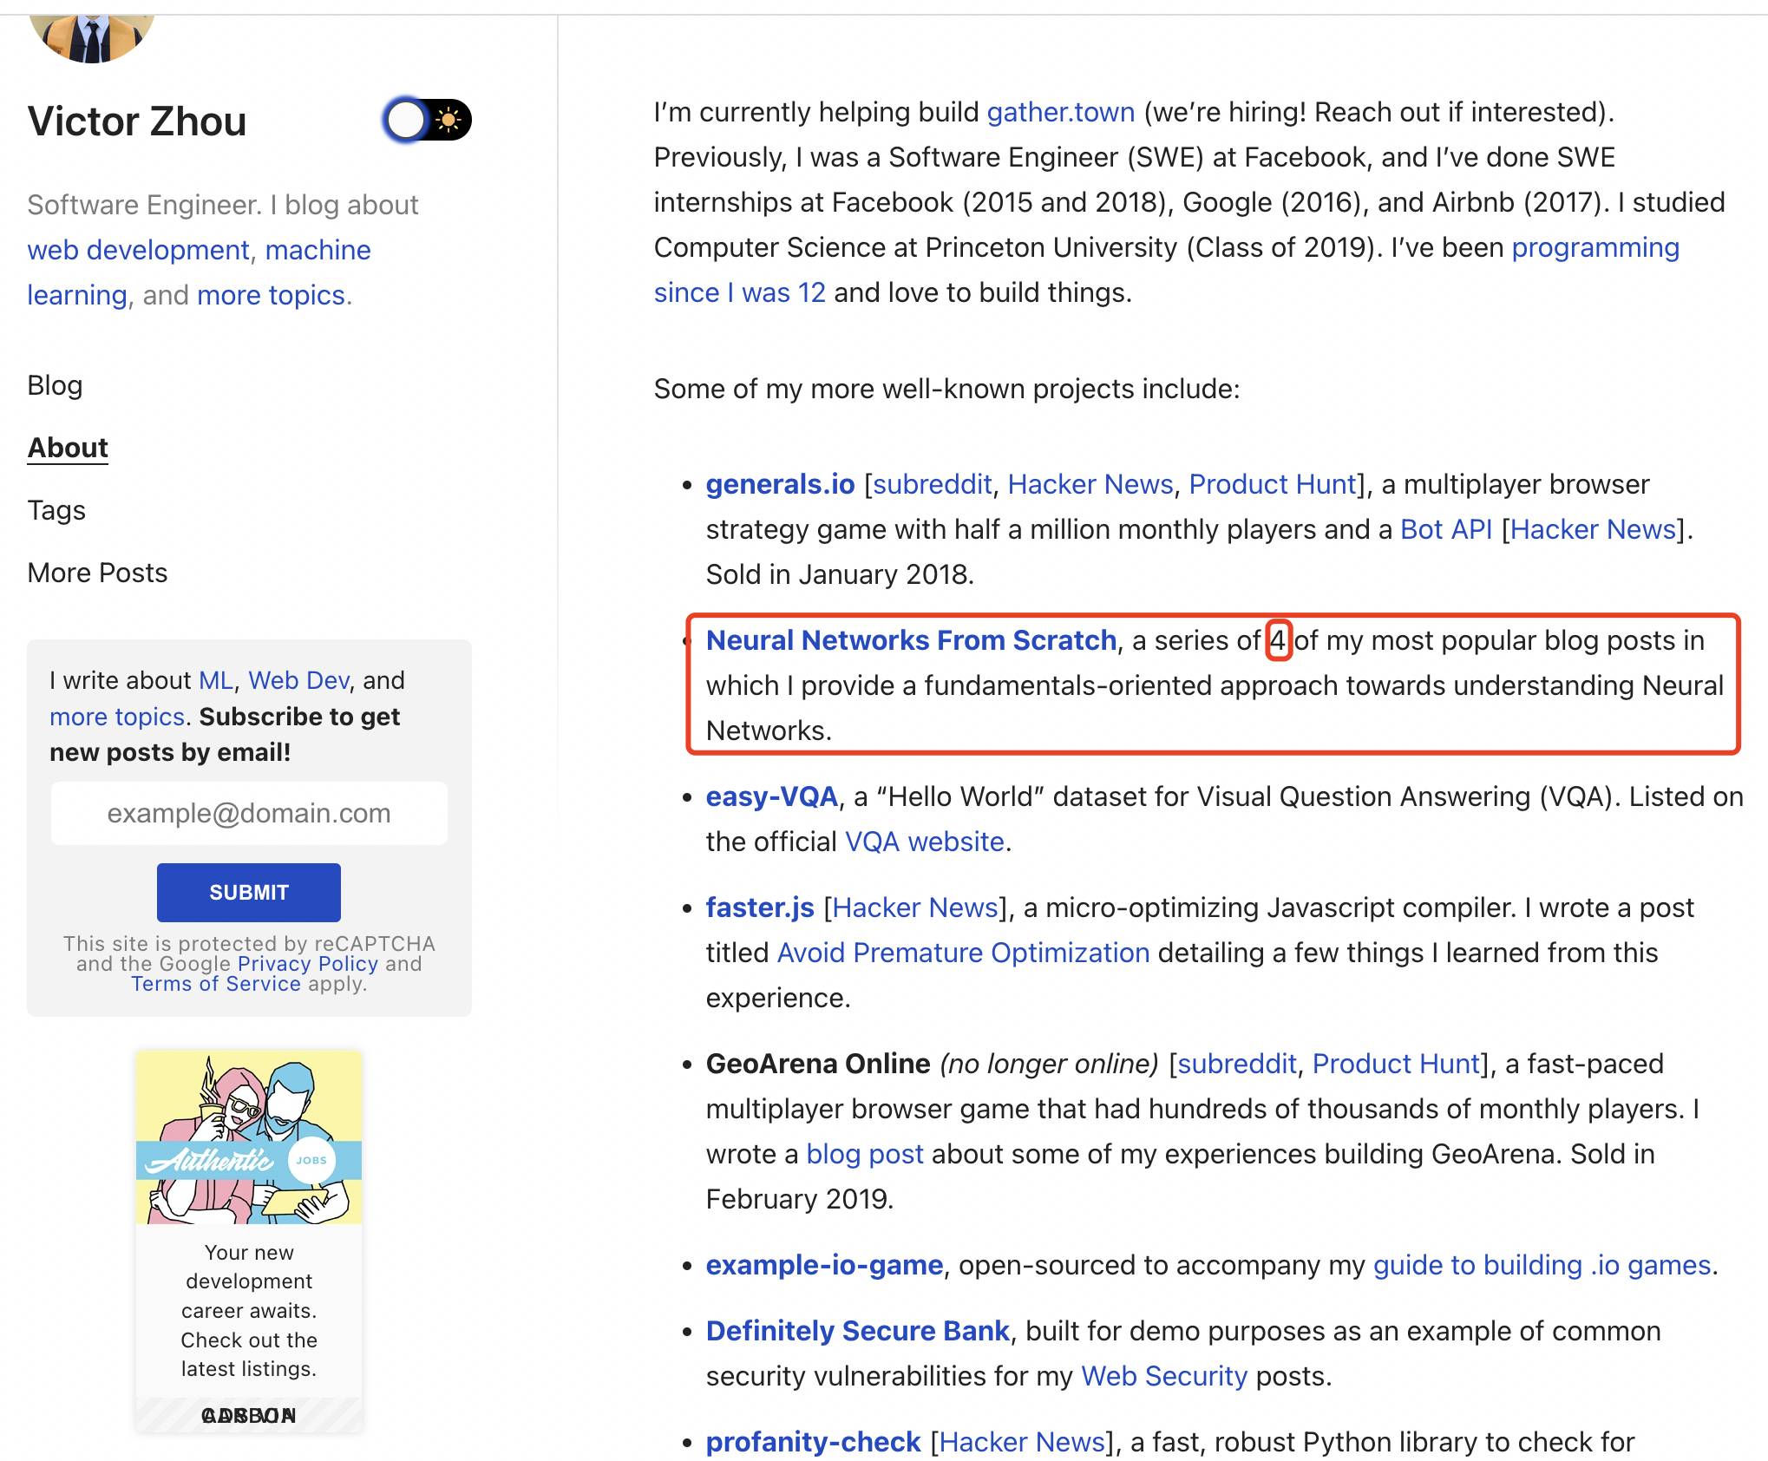Open the profanity-check project link
The height and width of the screenshot is (1461, 1768).
[x=813, y=1442]
